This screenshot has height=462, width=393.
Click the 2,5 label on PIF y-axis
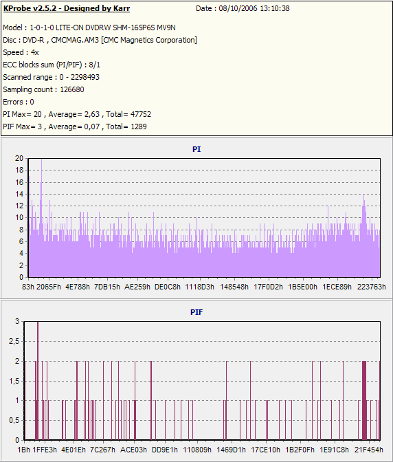pos(14,341)
